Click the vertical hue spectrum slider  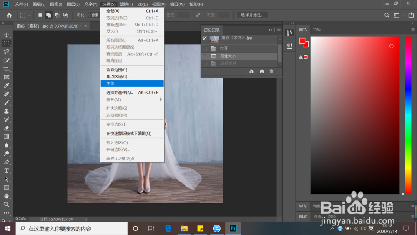click(408, 115)
